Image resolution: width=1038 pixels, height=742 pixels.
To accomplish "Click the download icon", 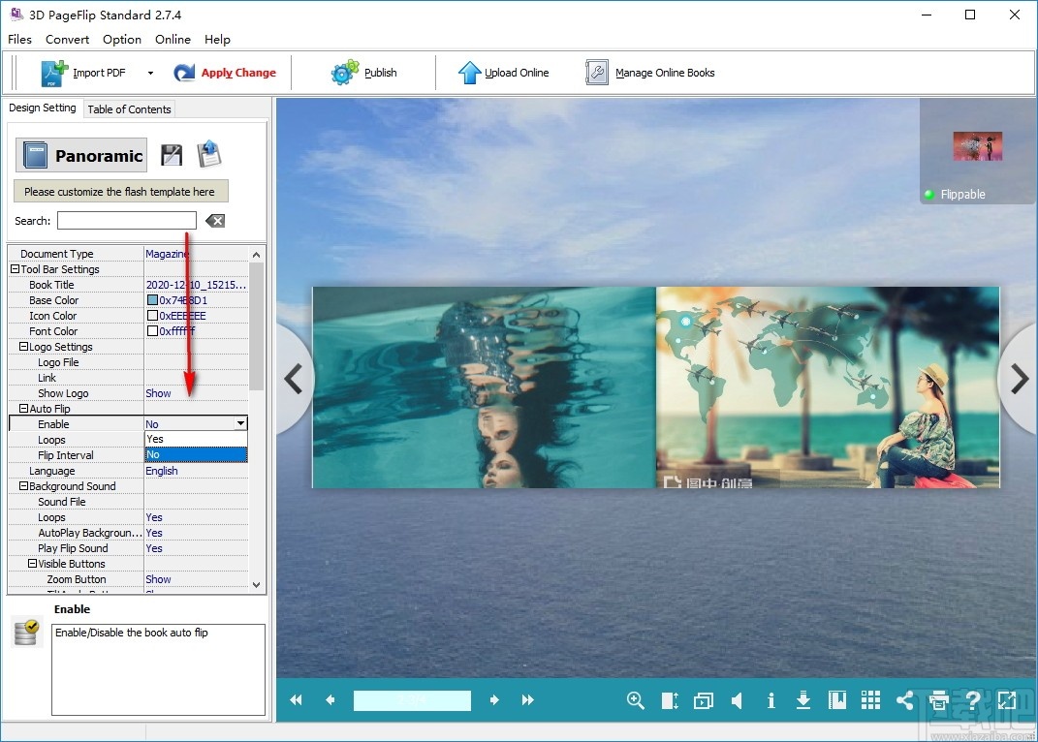I will (803, 699).
